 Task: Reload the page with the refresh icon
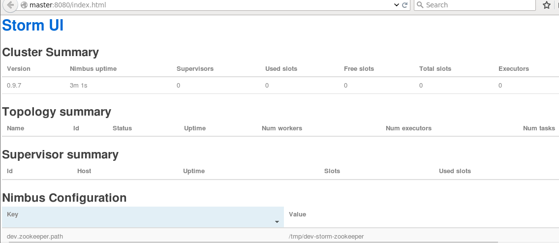click(404, 5)
